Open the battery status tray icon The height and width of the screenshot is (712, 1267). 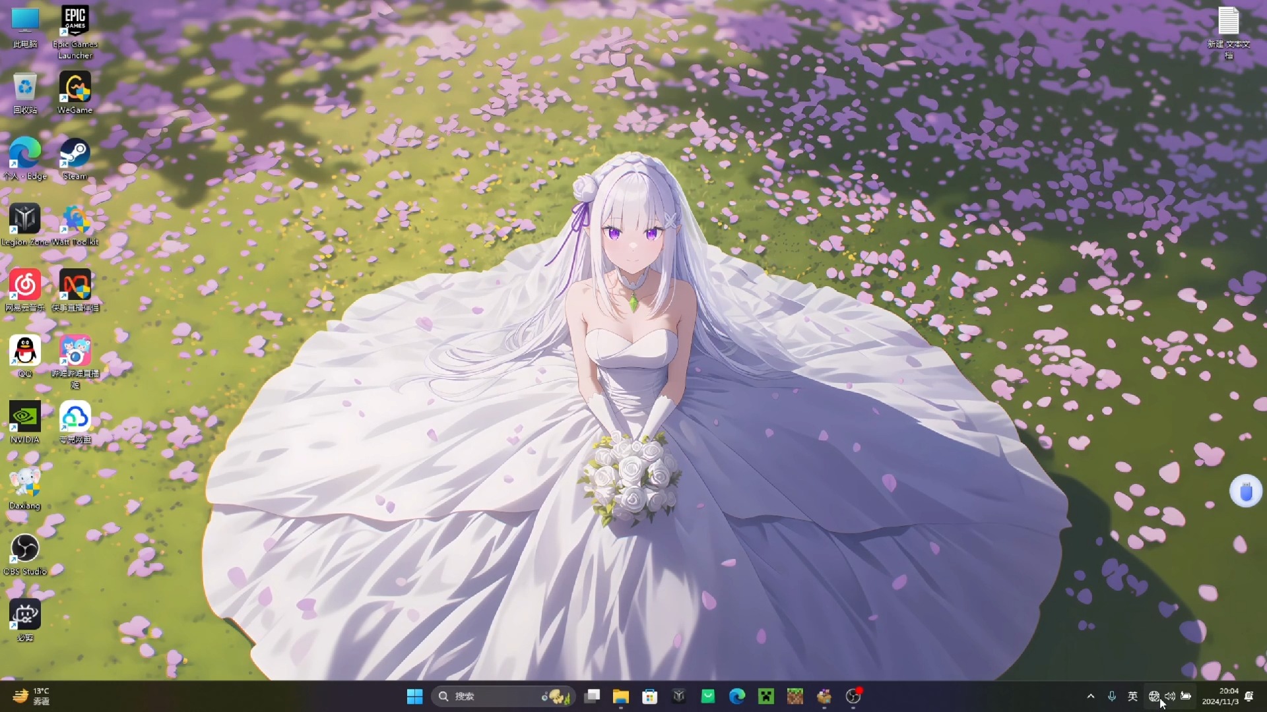coord(1186,696)
